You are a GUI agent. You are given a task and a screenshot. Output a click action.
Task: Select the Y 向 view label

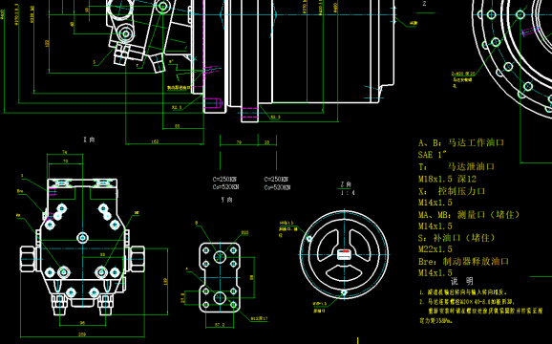(x=226, y=200)
